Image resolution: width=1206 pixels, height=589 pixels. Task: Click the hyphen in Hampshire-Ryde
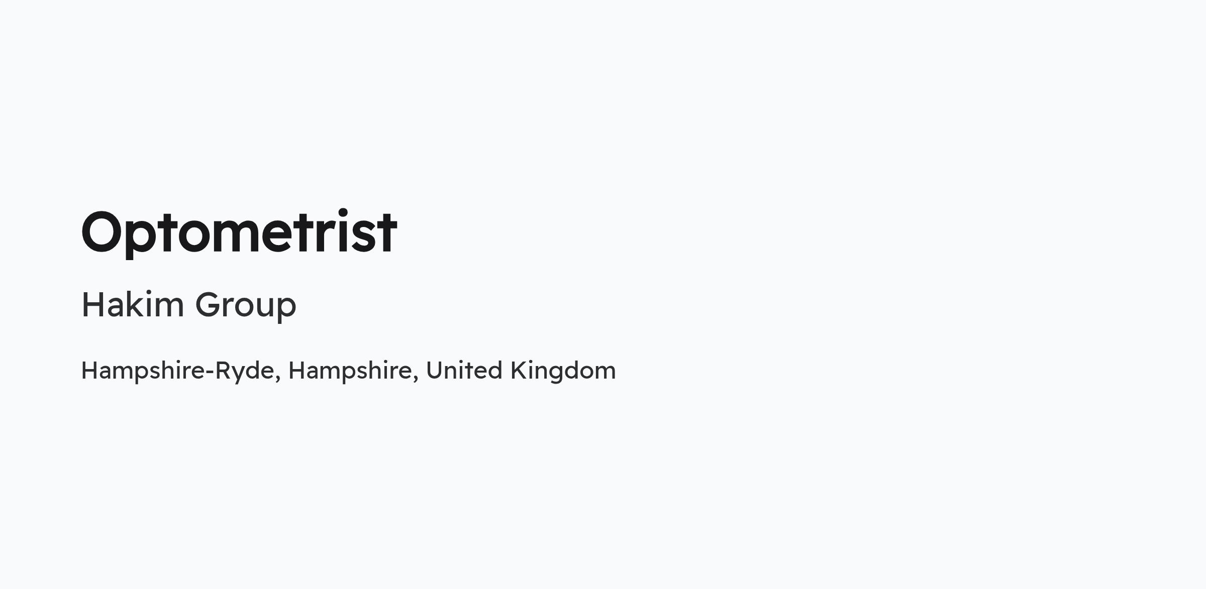(x=210, y=373)
